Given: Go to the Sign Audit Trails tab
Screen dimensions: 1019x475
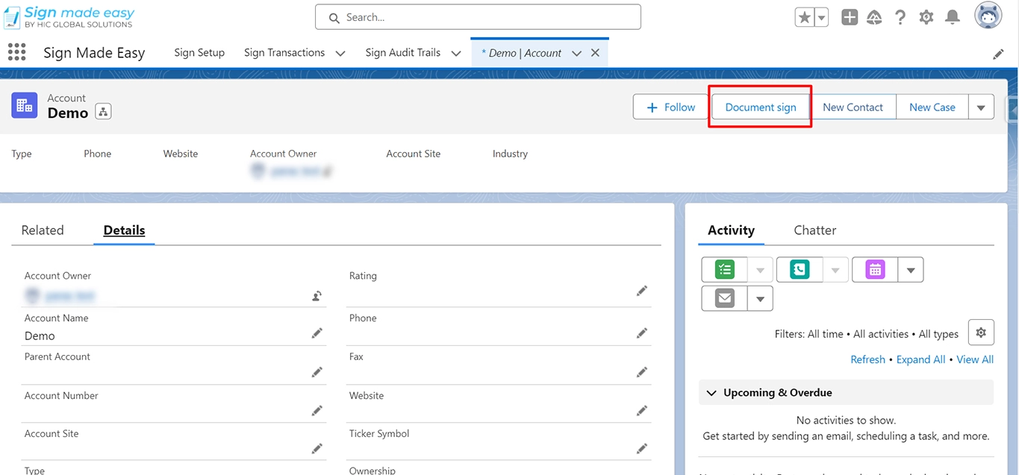Looking at the screenshot, I should [403, 52].
